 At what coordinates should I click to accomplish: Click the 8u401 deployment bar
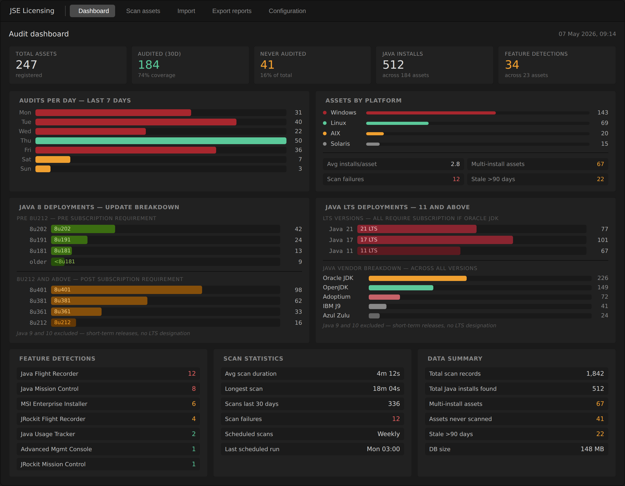point(127,290)
